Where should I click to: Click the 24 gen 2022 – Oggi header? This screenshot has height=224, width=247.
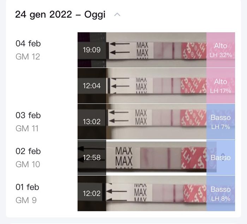60,15
